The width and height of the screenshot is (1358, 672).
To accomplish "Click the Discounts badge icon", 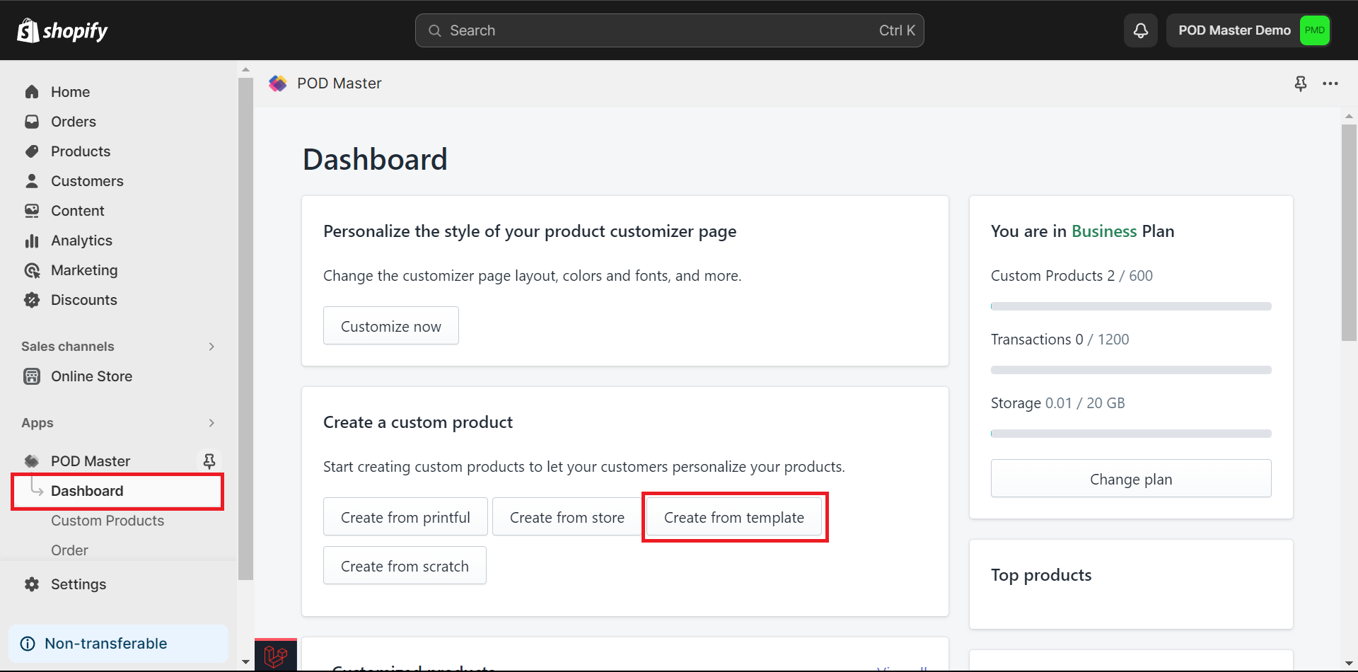I will point(32,300).
